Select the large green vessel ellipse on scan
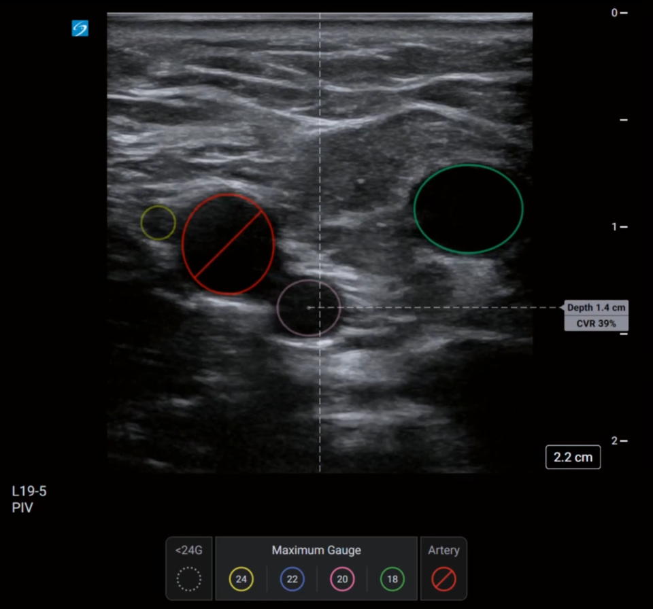The height and width of the screenshot is (609, 653). click(x=468, y=209)
